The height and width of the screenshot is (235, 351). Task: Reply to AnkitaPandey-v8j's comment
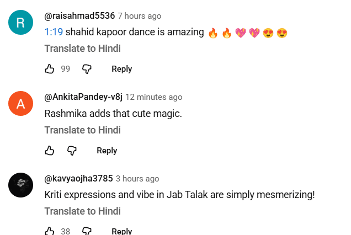tap(107, 151)
